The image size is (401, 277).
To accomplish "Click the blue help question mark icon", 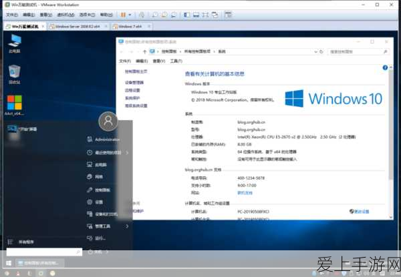I will click(x=385, y=67).
